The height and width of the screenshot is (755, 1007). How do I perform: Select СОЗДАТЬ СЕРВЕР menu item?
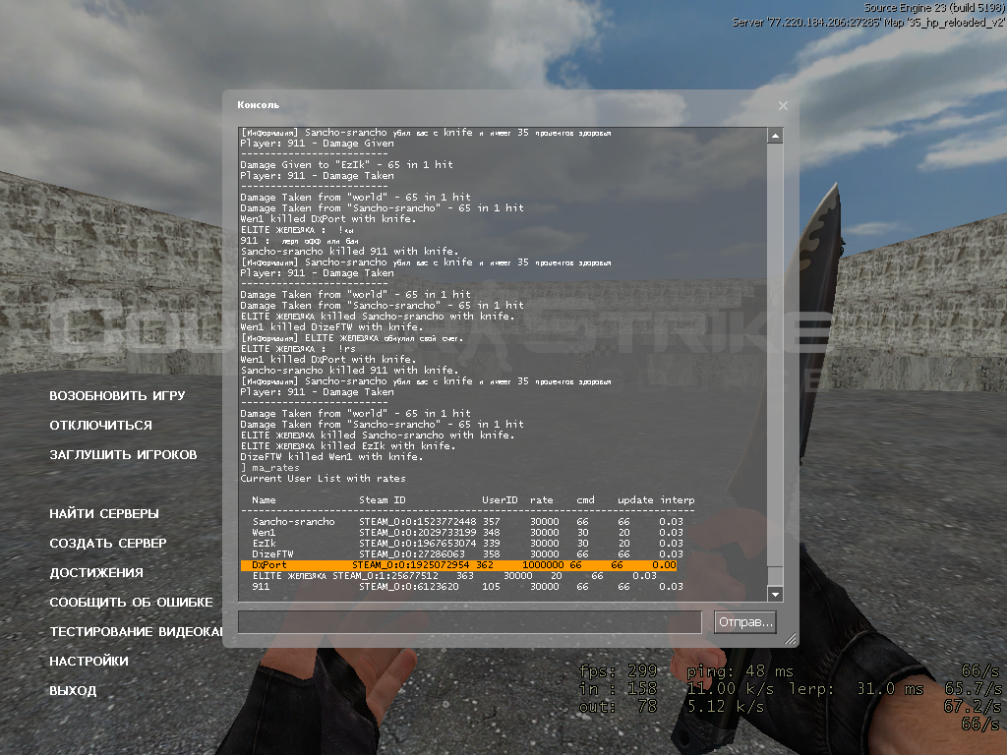[108, 544]
